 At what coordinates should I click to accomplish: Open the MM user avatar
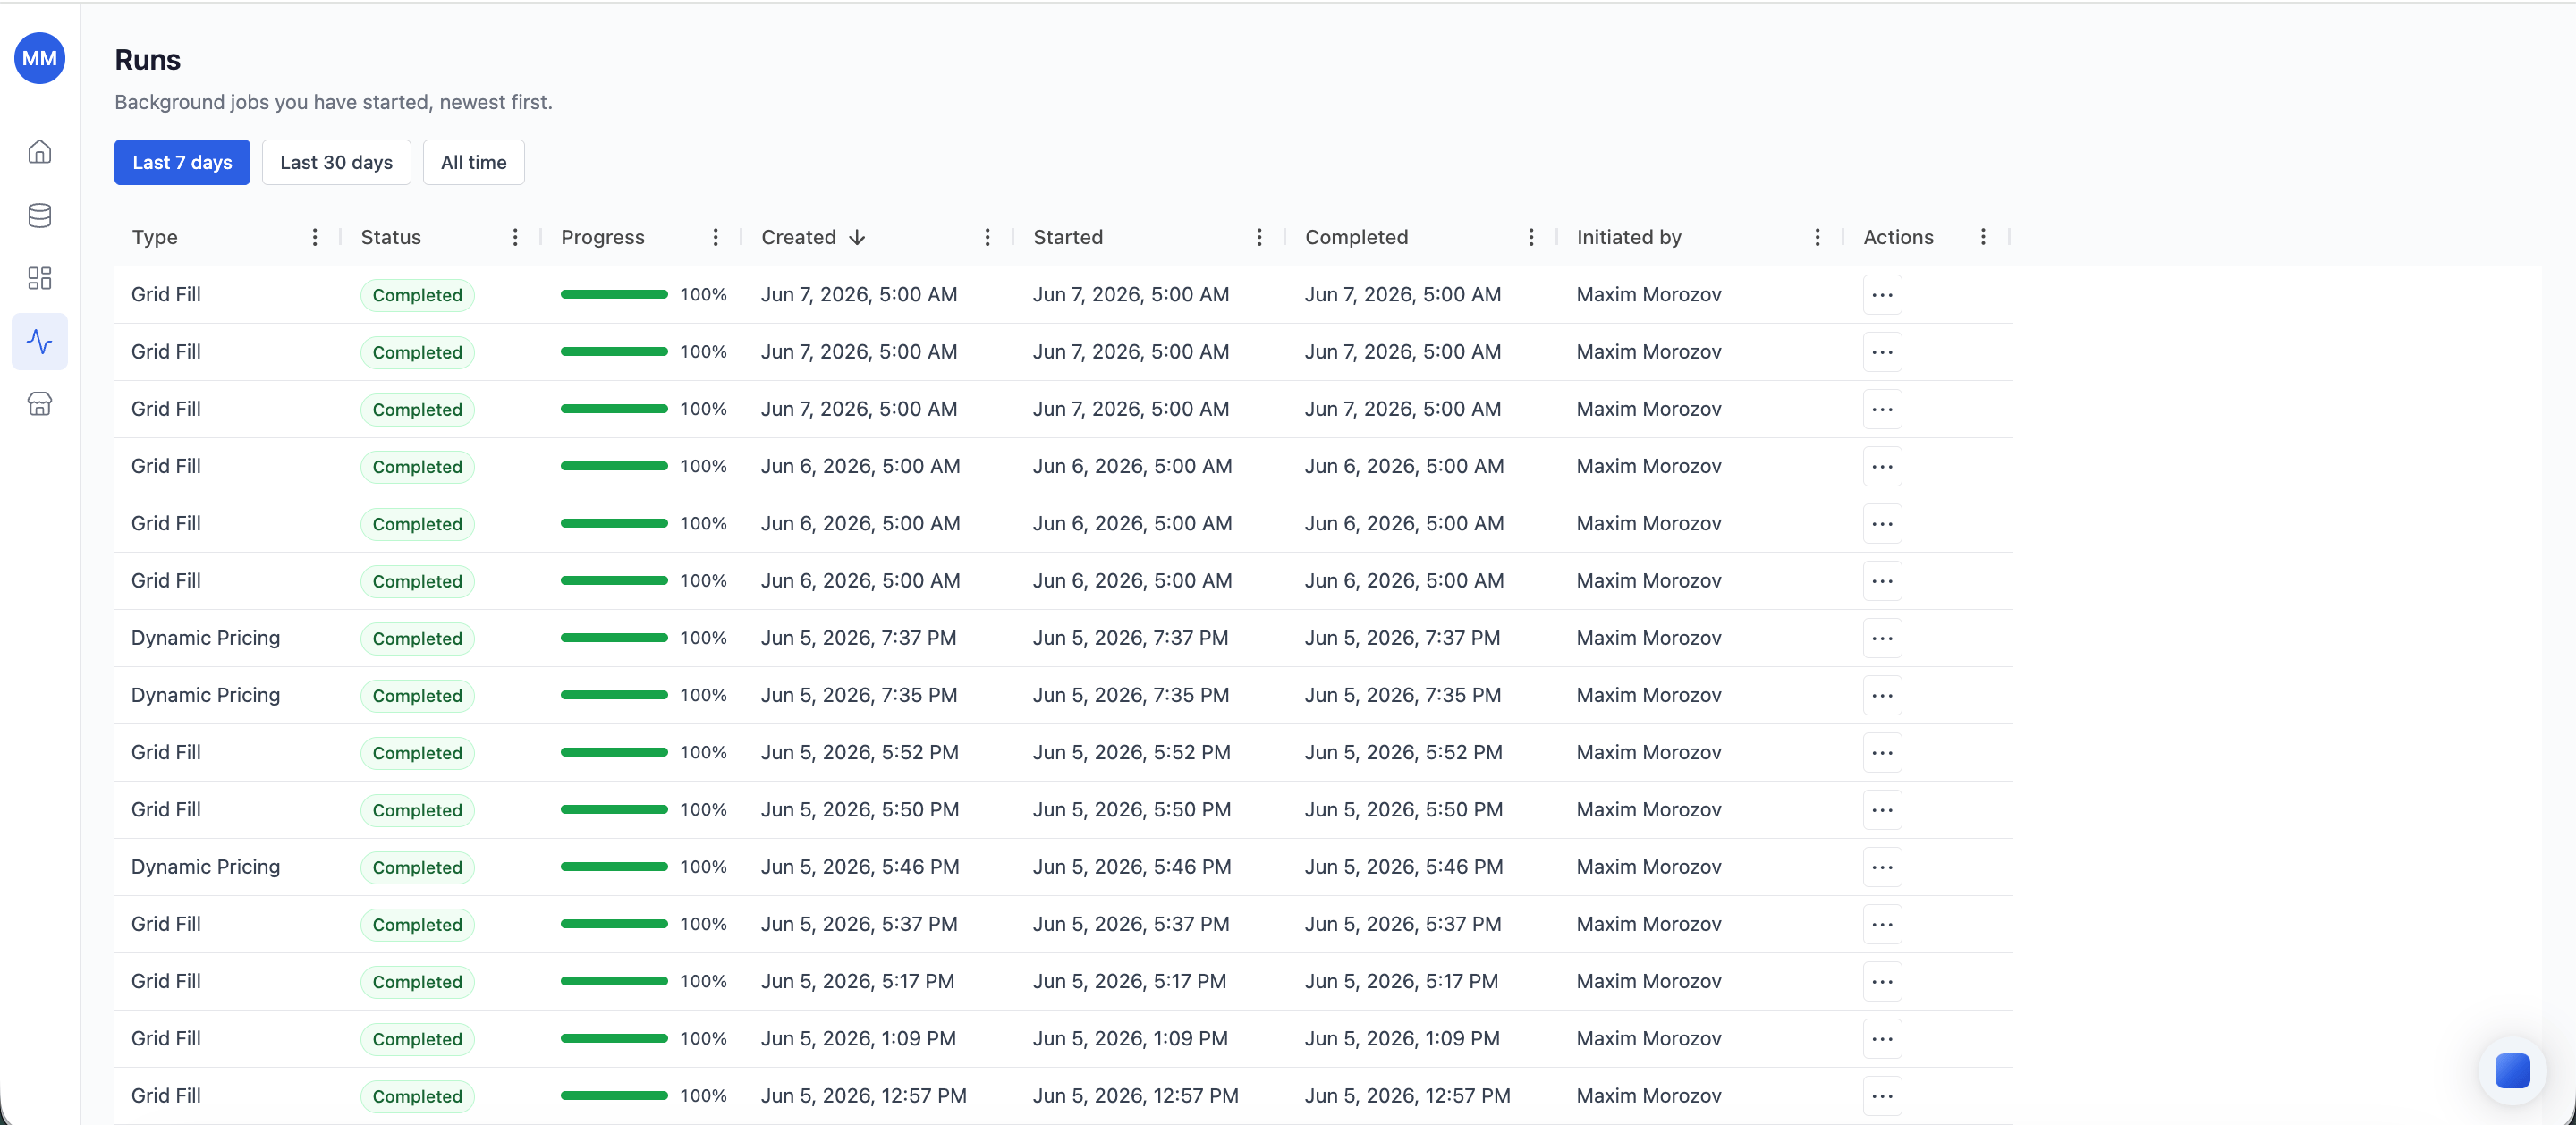(40, 58)
